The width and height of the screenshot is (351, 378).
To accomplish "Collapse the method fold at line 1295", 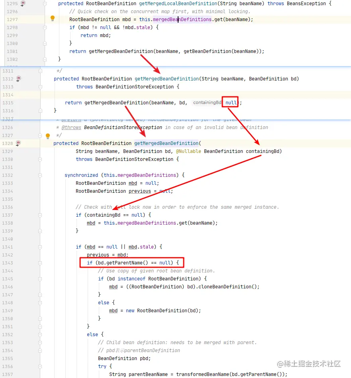I will 45,4.
